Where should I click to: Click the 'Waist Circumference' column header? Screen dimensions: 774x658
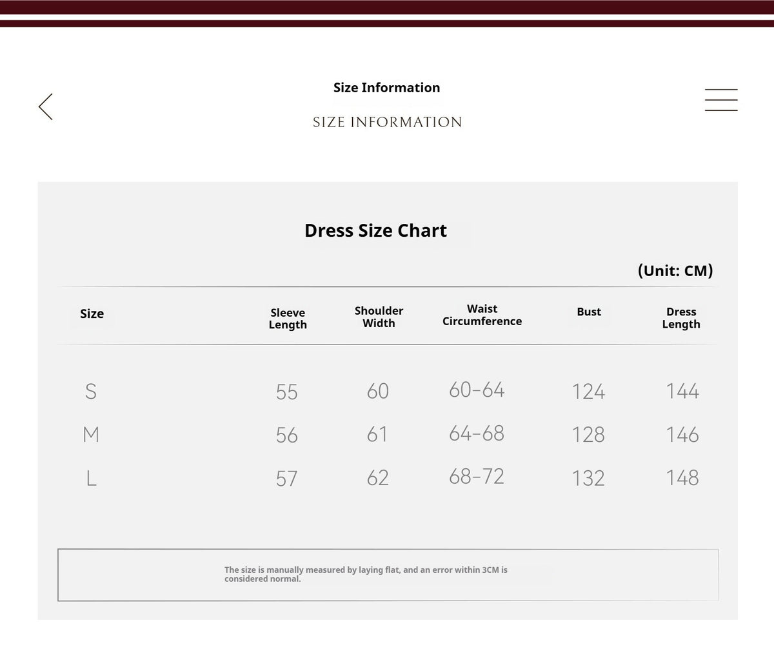pyautogui.click(x=482, y=315)
